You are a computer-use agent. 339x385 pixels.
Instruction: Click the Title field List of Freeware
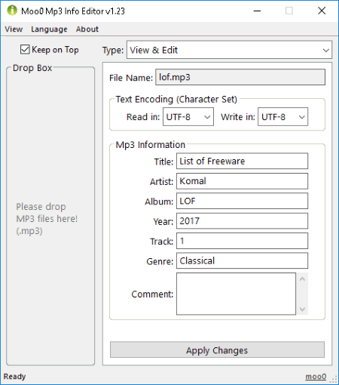point(242,161)
